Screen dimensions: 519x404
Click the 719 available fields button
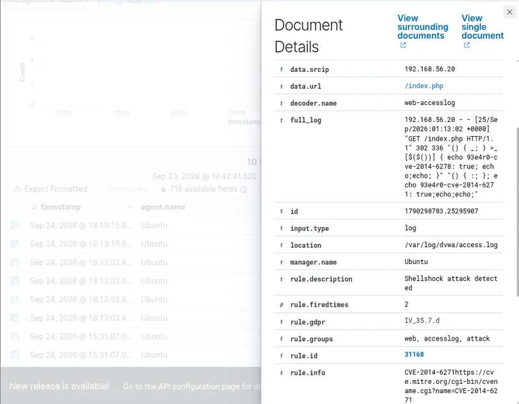[203, 189]
